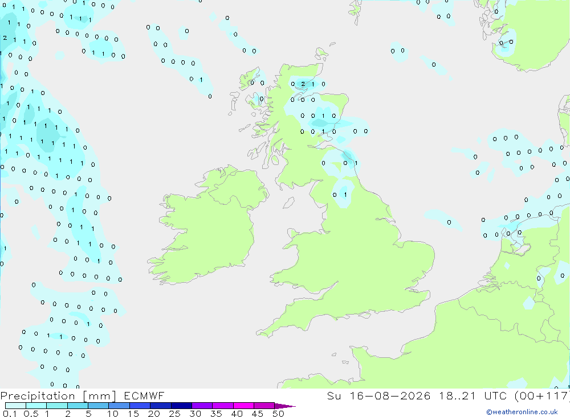Click the 20–25 mm dark blue legend segment

coord(161,406)
